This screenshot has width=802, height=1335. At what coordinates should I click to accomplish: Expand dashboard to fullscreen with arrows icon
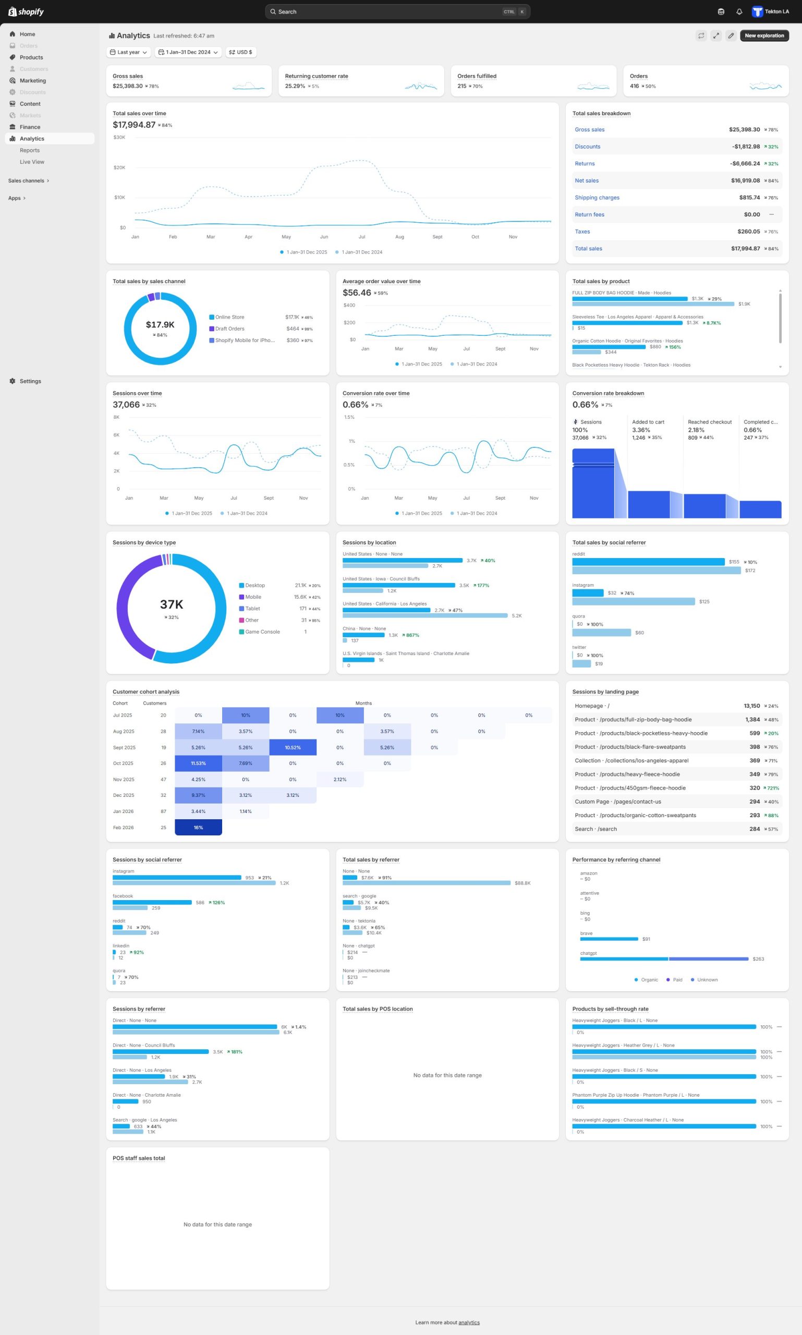715,35
